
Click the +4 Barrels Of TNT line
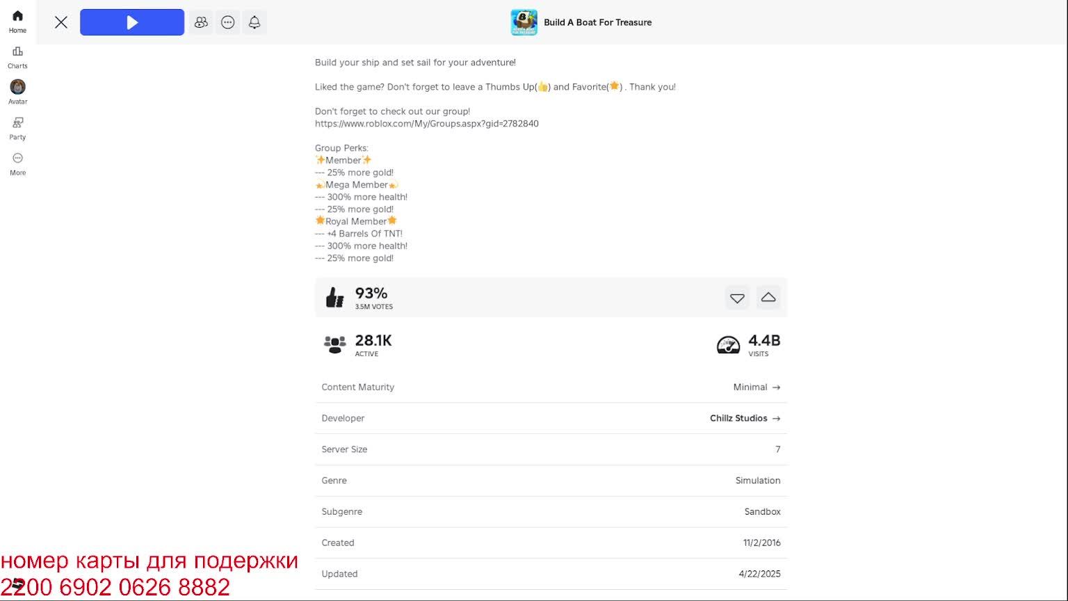[x=359, y=234]
